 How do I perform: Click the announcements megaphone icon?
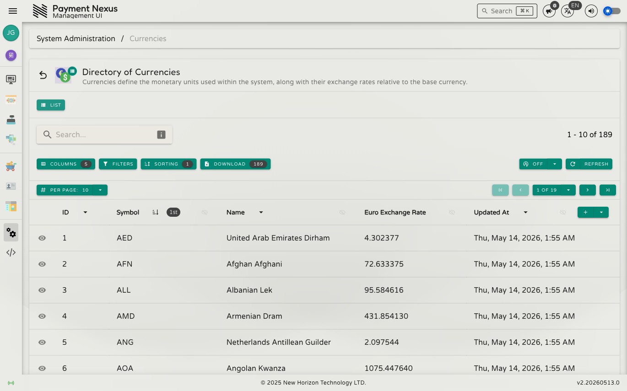[x=549, y=11]
